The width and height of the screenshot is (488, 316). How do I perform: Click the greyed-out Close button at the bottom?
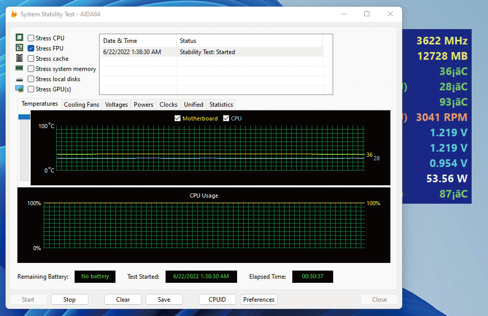coord(379,300)
